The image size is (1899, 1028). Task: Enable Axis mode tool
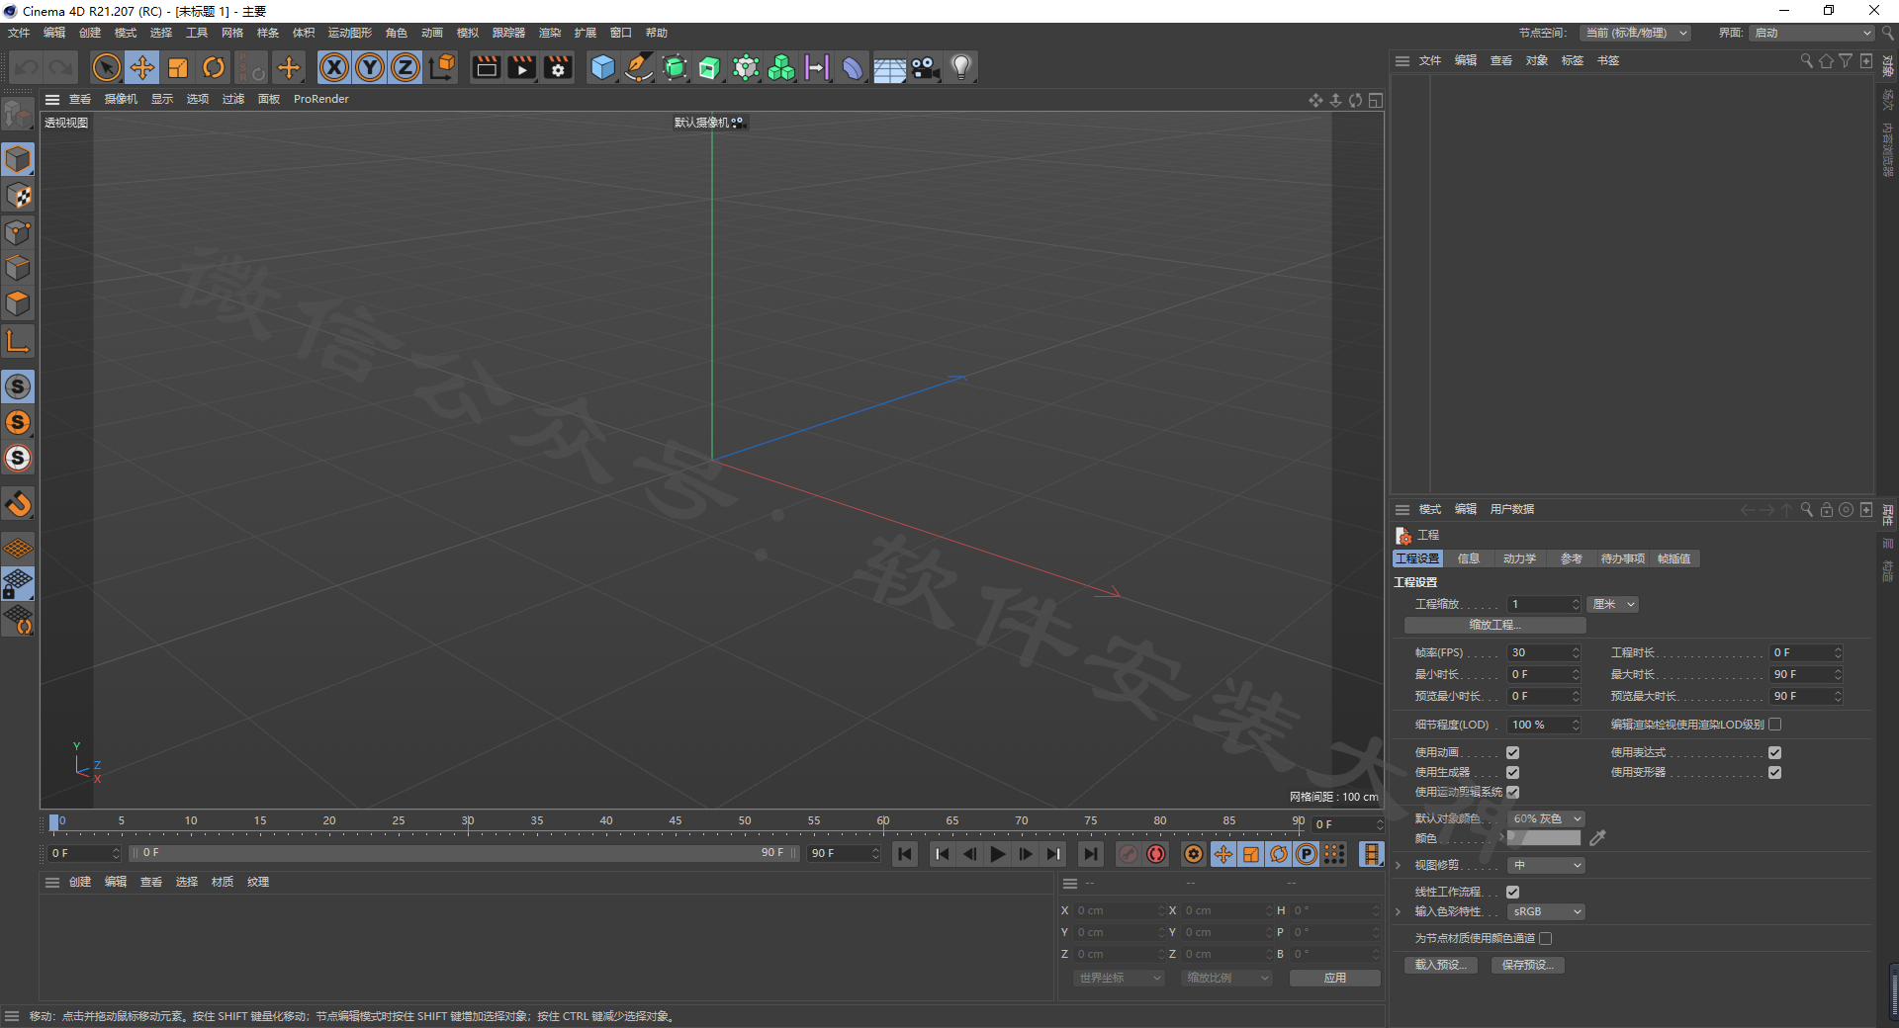(18, 342)
